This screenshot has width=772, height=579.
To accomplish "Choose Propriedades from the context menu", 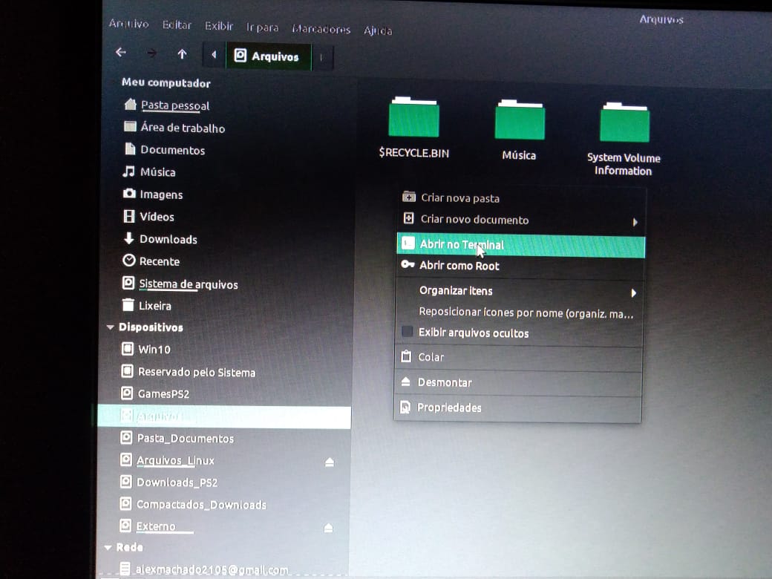I will click(518, 408).
